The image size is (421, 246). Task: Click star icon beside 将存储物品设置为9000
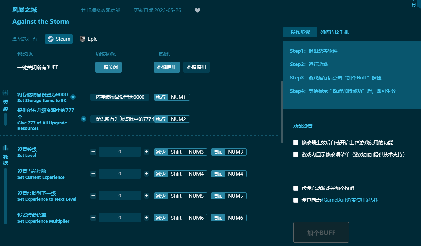tap(73, 97)
